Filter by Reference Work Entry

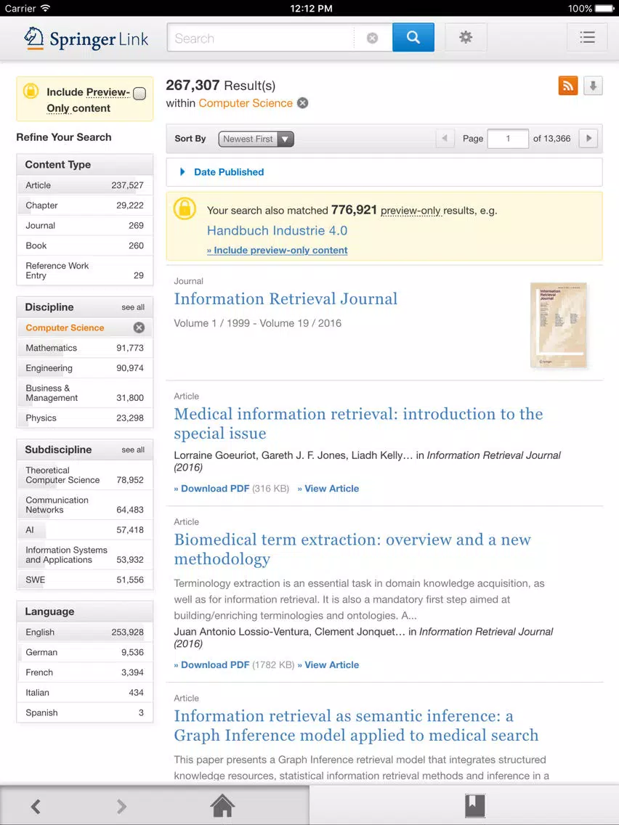pyautogui.click(x=85, y=270)
